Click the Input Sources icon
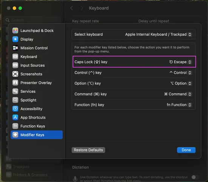Image resolution: width=208 pixels, height=182 pixels. (x=15, y=65)
